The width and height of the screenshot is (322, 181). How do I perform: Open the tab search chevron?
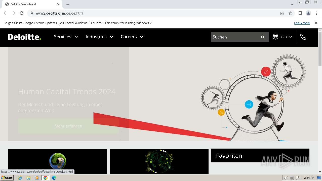click(292, 4)
